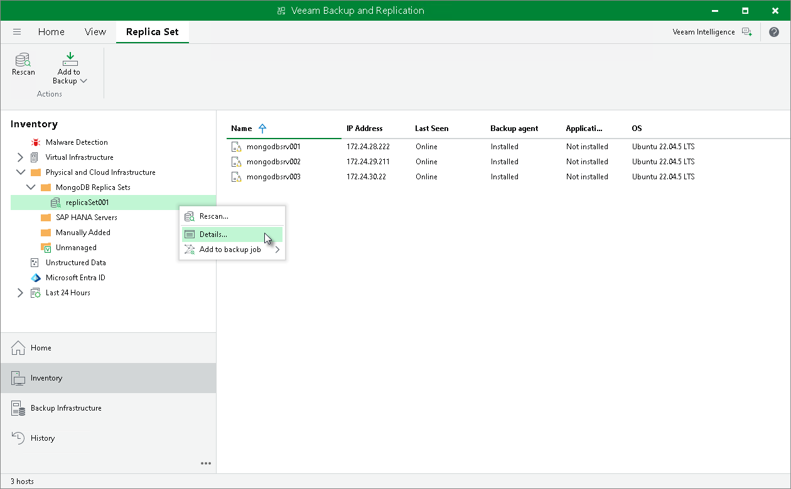This screenshot has width=791, height=489.
Task: Click the mongodbsrv003 host icon
Action: click(x=236, y=177)
